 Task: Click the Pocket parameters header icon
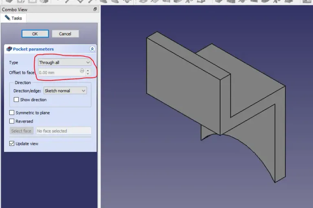click(x=9, y=49)
